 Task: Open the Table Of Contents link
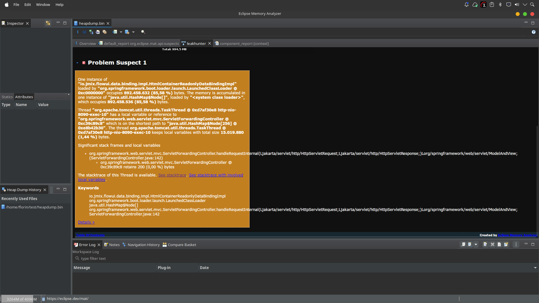[90, 235]
